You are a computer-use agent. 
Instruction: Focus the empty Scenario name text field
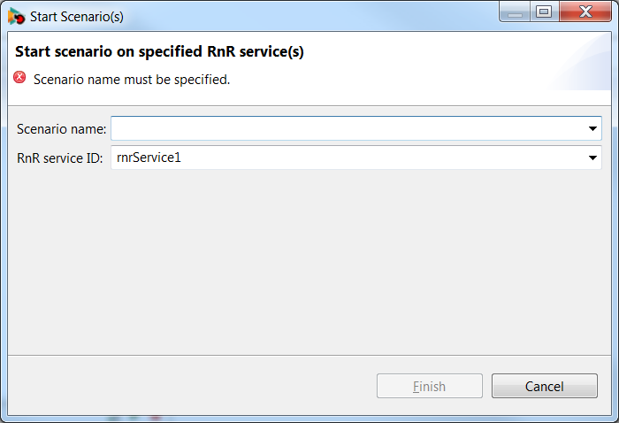[x=348, y=128]
